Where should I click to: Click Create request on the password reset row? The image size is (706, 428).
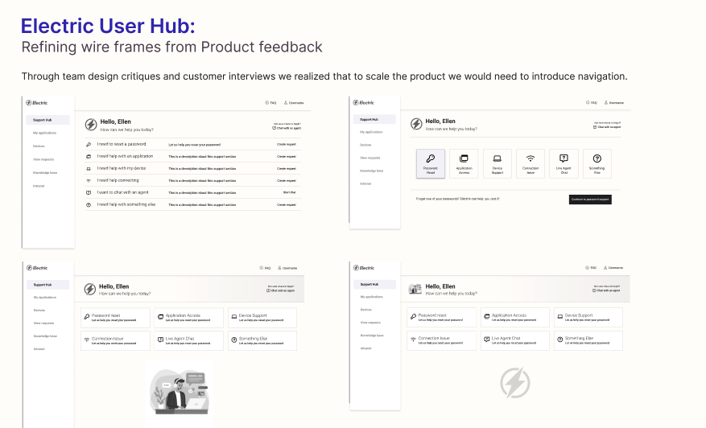tap(287, 144)
